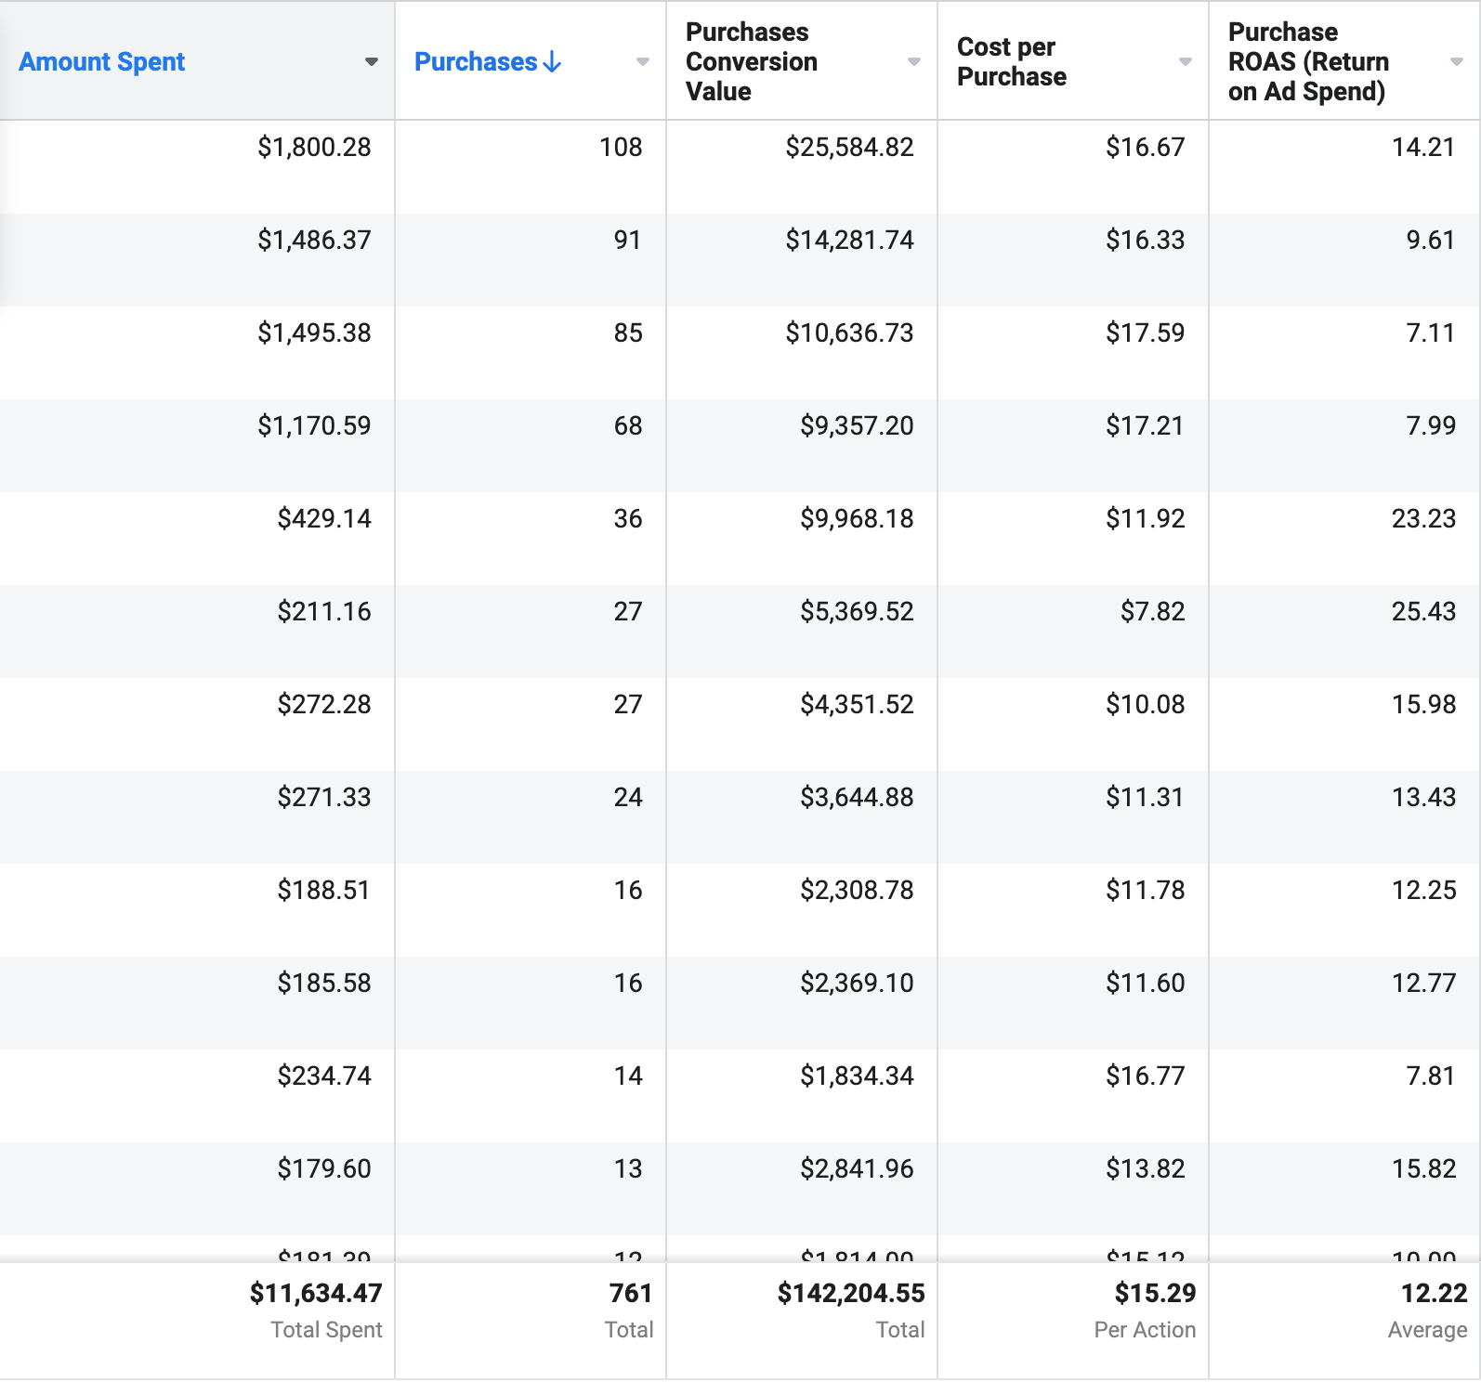Click the $429.14 amount spent cell
Image resolution: width=1481 pixels, height=1382 pixels.
(323, 519)
